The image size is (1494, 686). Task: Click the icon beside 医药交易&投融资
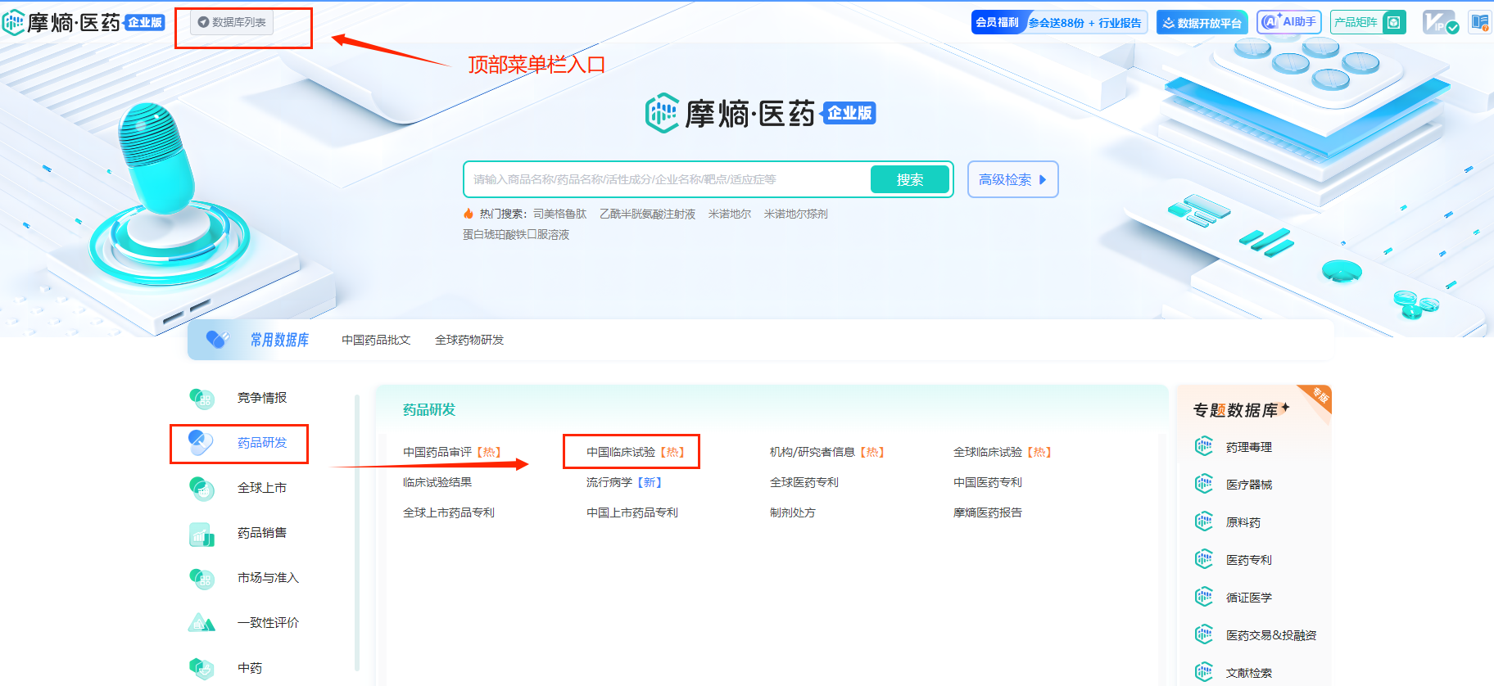point(1203,634)
